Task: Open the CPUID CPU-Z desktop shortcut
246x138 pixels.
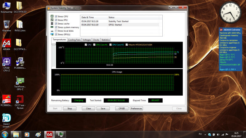Action: (7, 62)
